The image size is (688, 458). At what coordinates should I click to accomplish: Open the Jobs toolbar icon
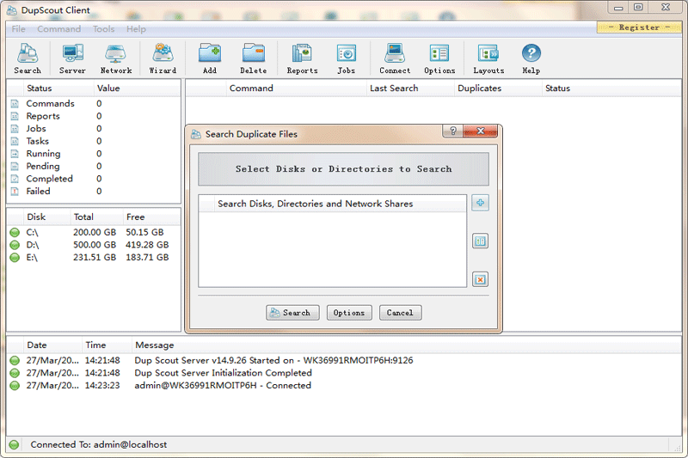(x=346, y=58)
